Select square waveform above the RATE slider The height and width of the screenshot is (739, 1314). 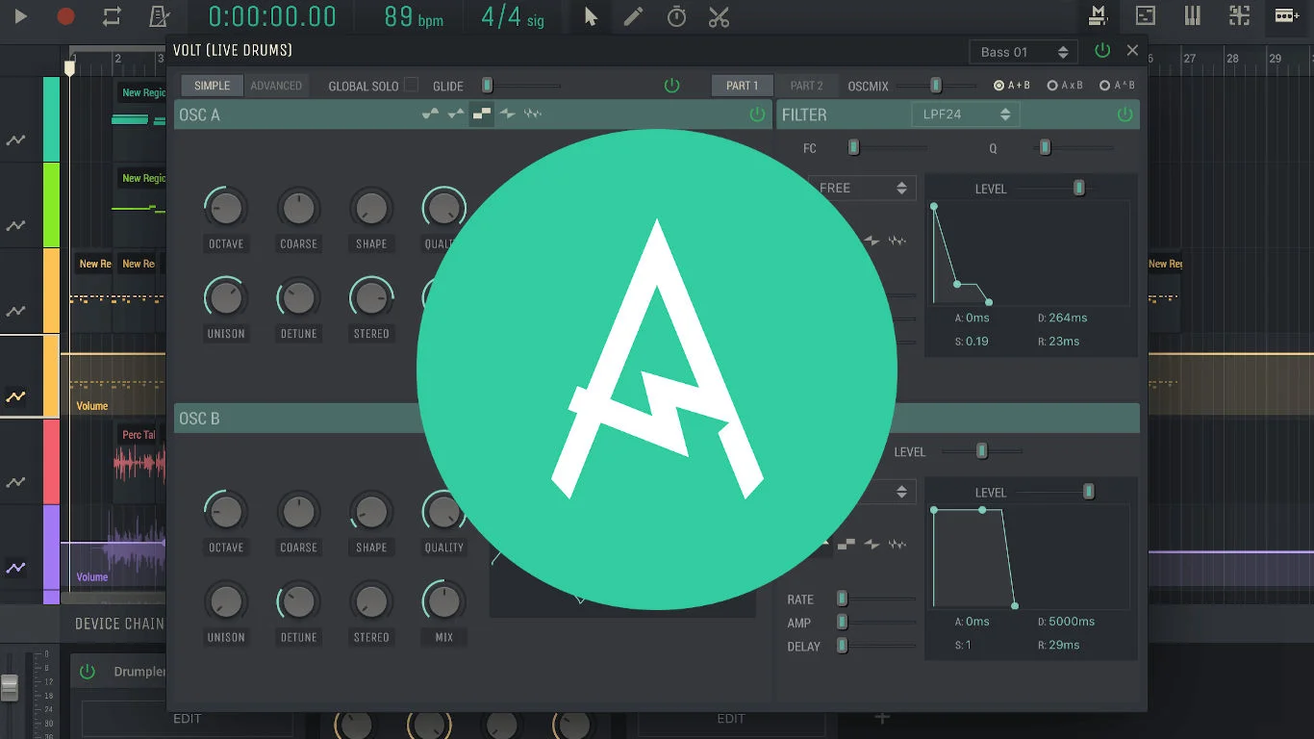pos(847,545)
